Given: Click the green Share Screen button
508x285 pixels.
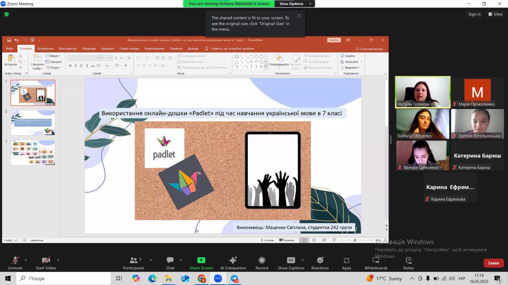Looking at the screenshot, I should 201,263.
